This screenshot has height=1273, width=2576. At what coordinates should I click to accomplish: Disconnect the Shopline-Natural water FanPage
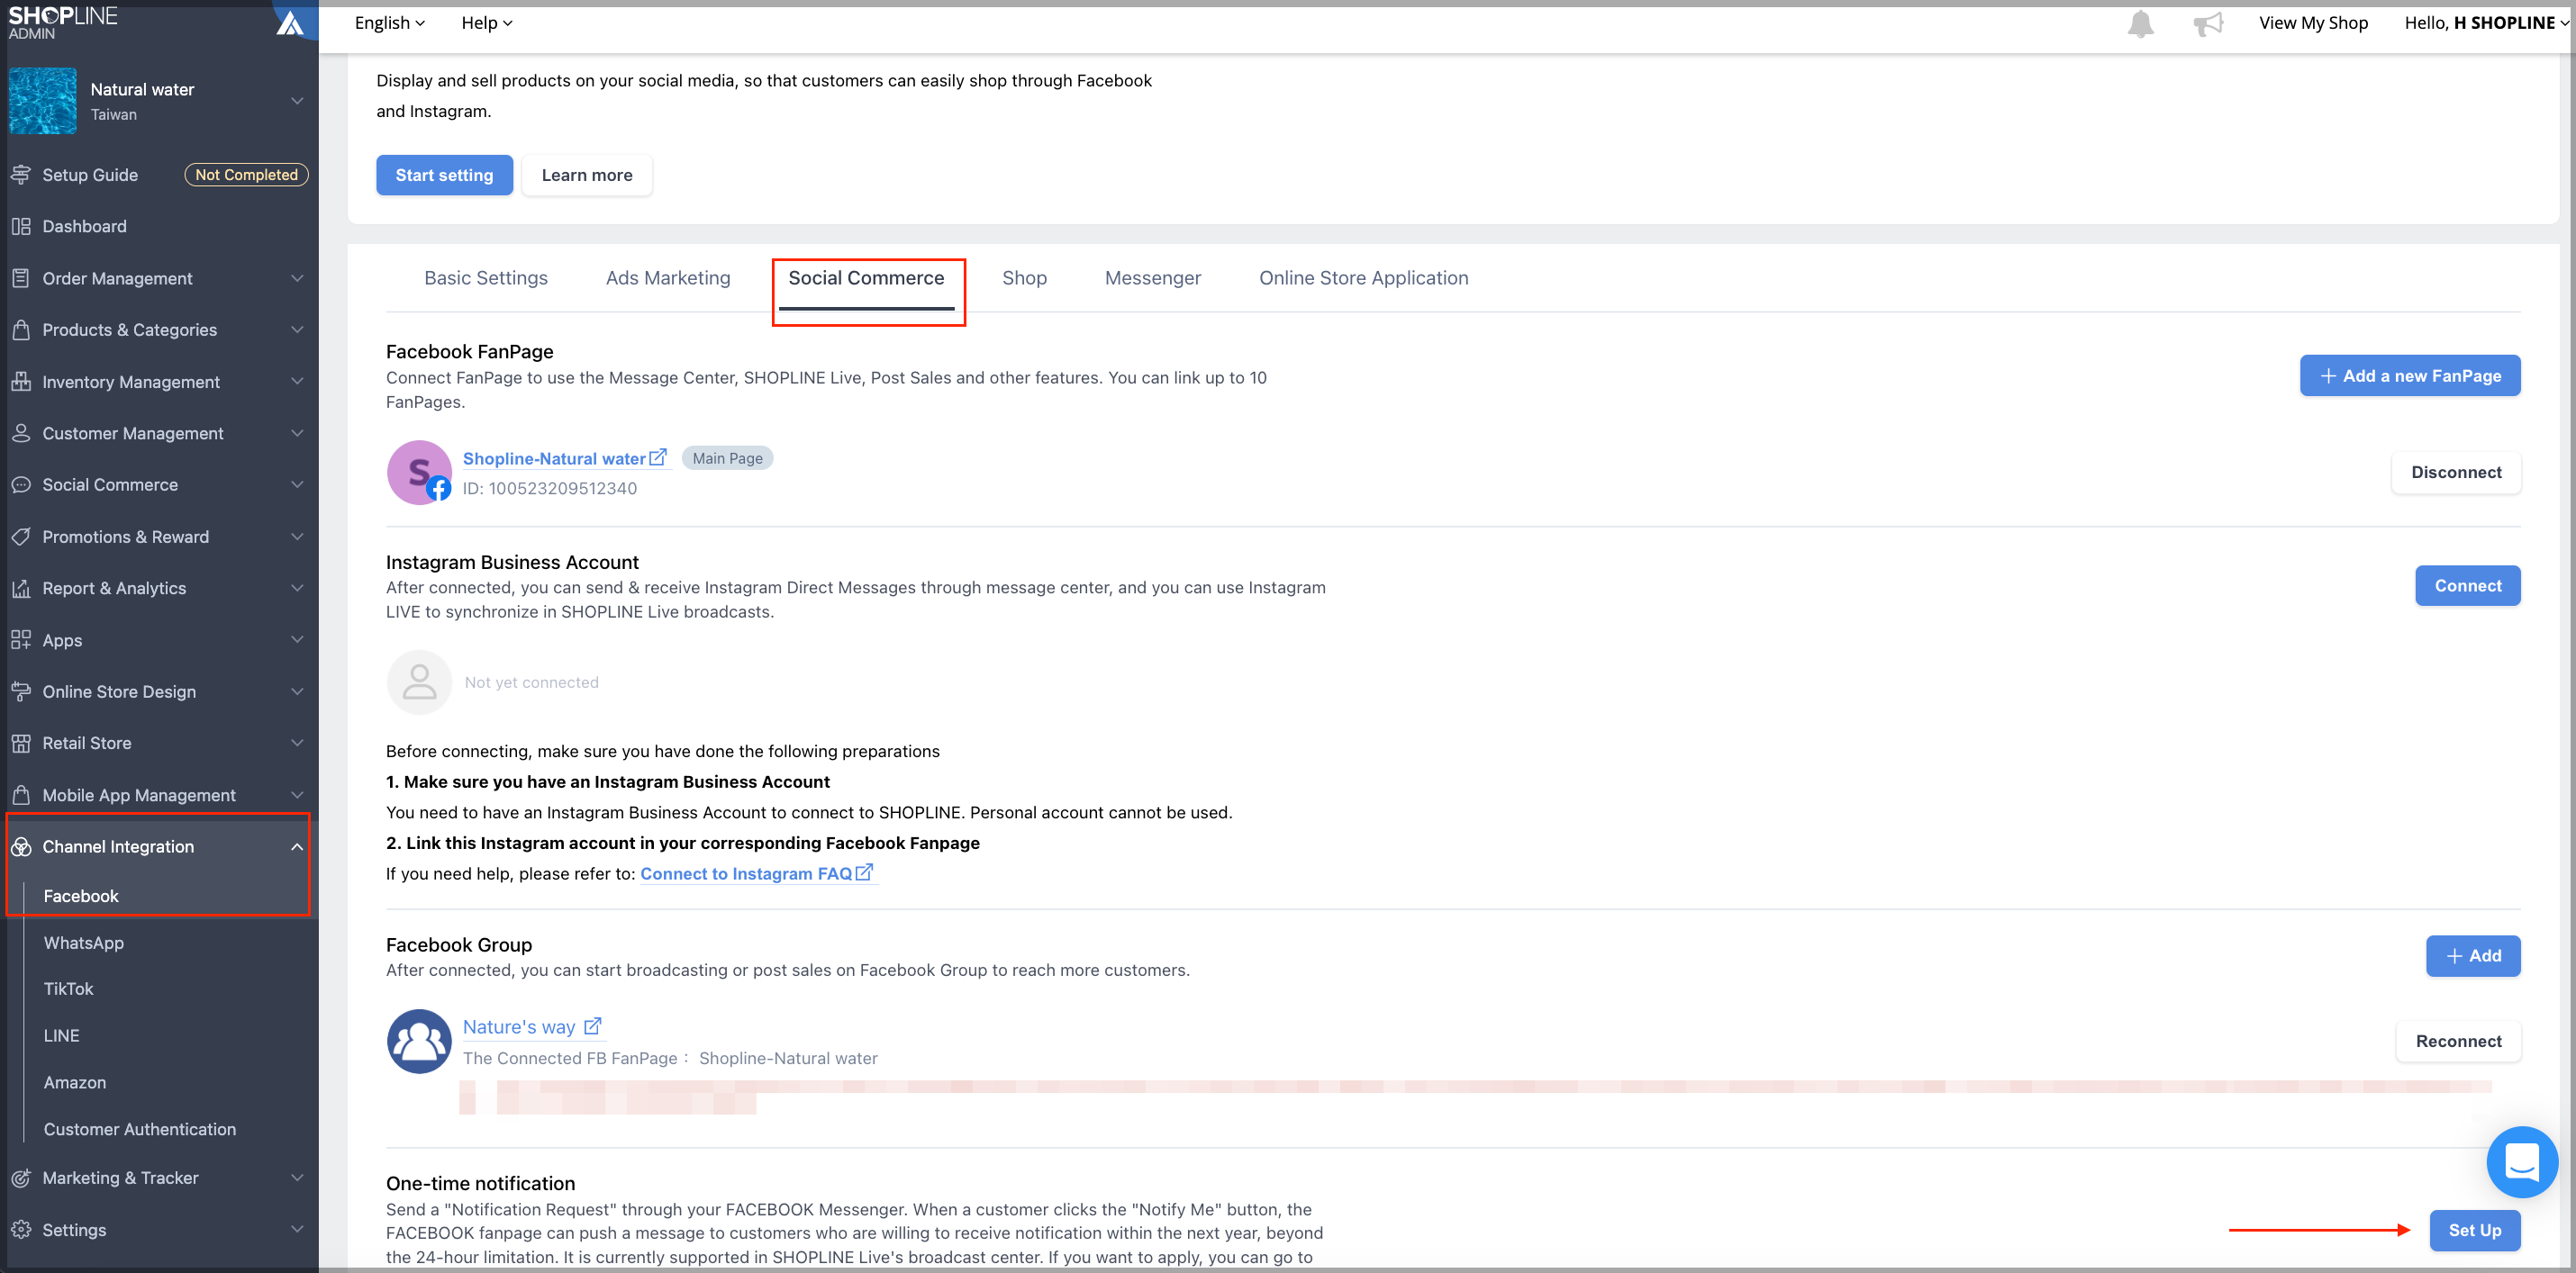click(x=2455, y=473)
